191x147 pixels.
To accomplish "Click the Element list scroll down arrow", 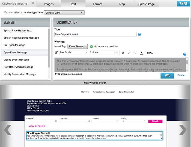I will (49, 78).
